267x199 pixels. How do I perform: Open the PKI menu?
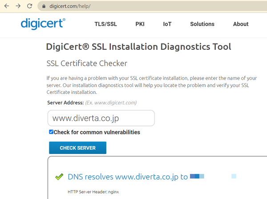140,24
